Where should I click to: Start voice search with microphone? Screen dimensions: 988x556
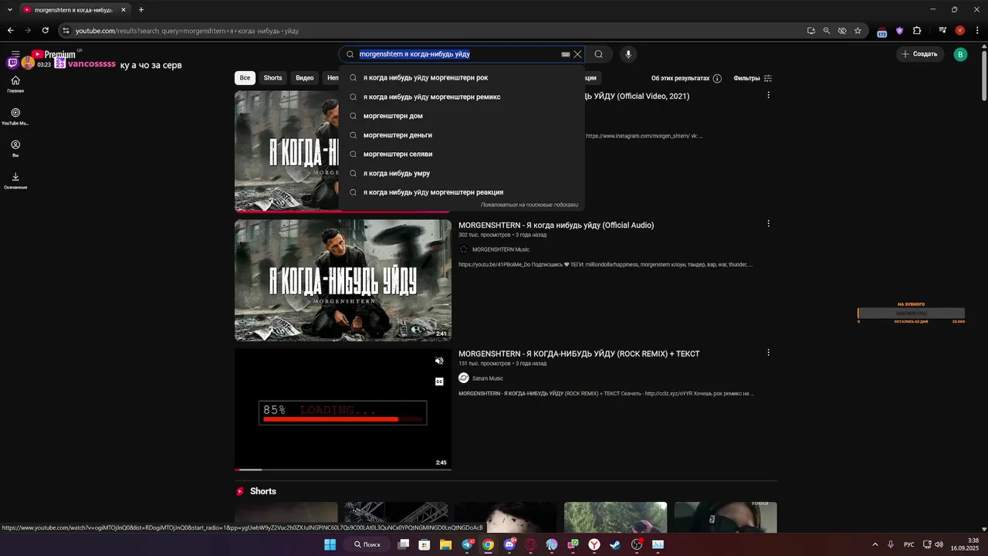(x=628, y=54)
